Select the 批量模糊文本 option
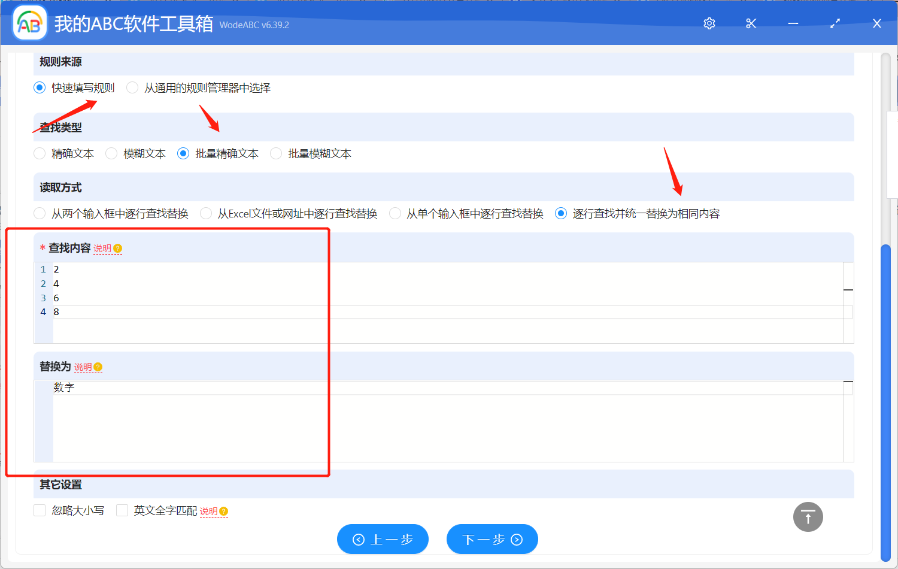 (275, 153)
